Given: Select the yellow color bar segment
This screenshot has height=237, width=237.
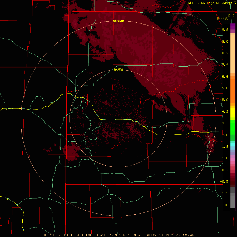Looking at the screenshot, I should tap(233, 113).
